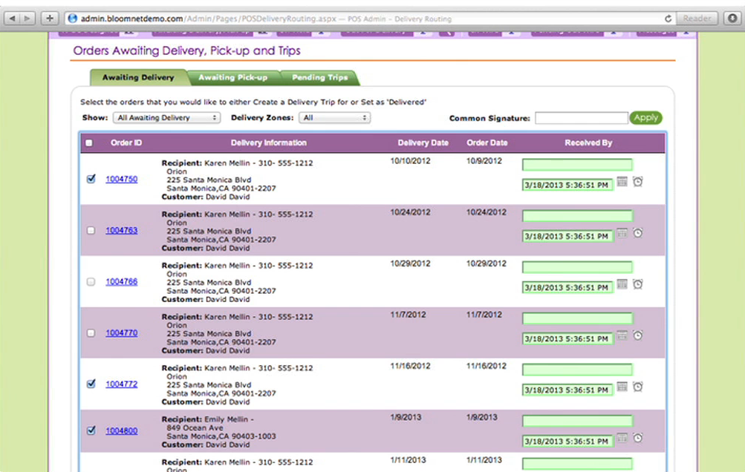Image resolution: width=745 pixels, height=472 pixels.
Task: Open order link 1004750
Action: click(122, 179)
